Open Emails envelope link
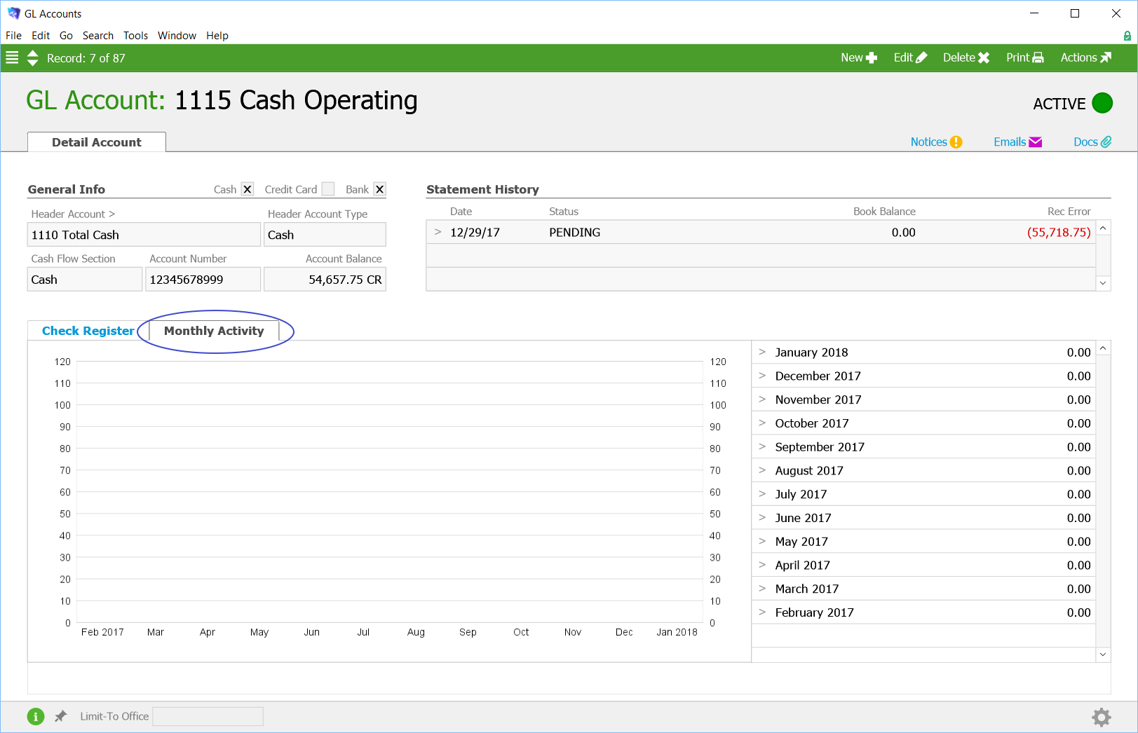This screenshot has height=733, width=1138. [x=1017, y=142]
